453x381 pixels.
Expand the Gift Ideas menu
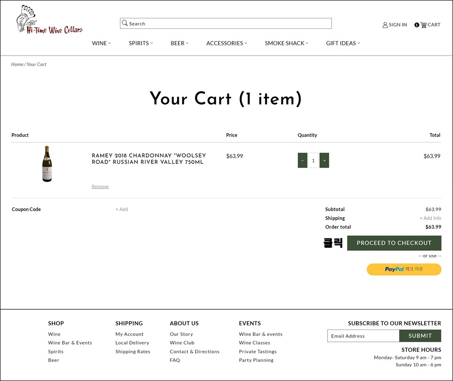(343, 43)
